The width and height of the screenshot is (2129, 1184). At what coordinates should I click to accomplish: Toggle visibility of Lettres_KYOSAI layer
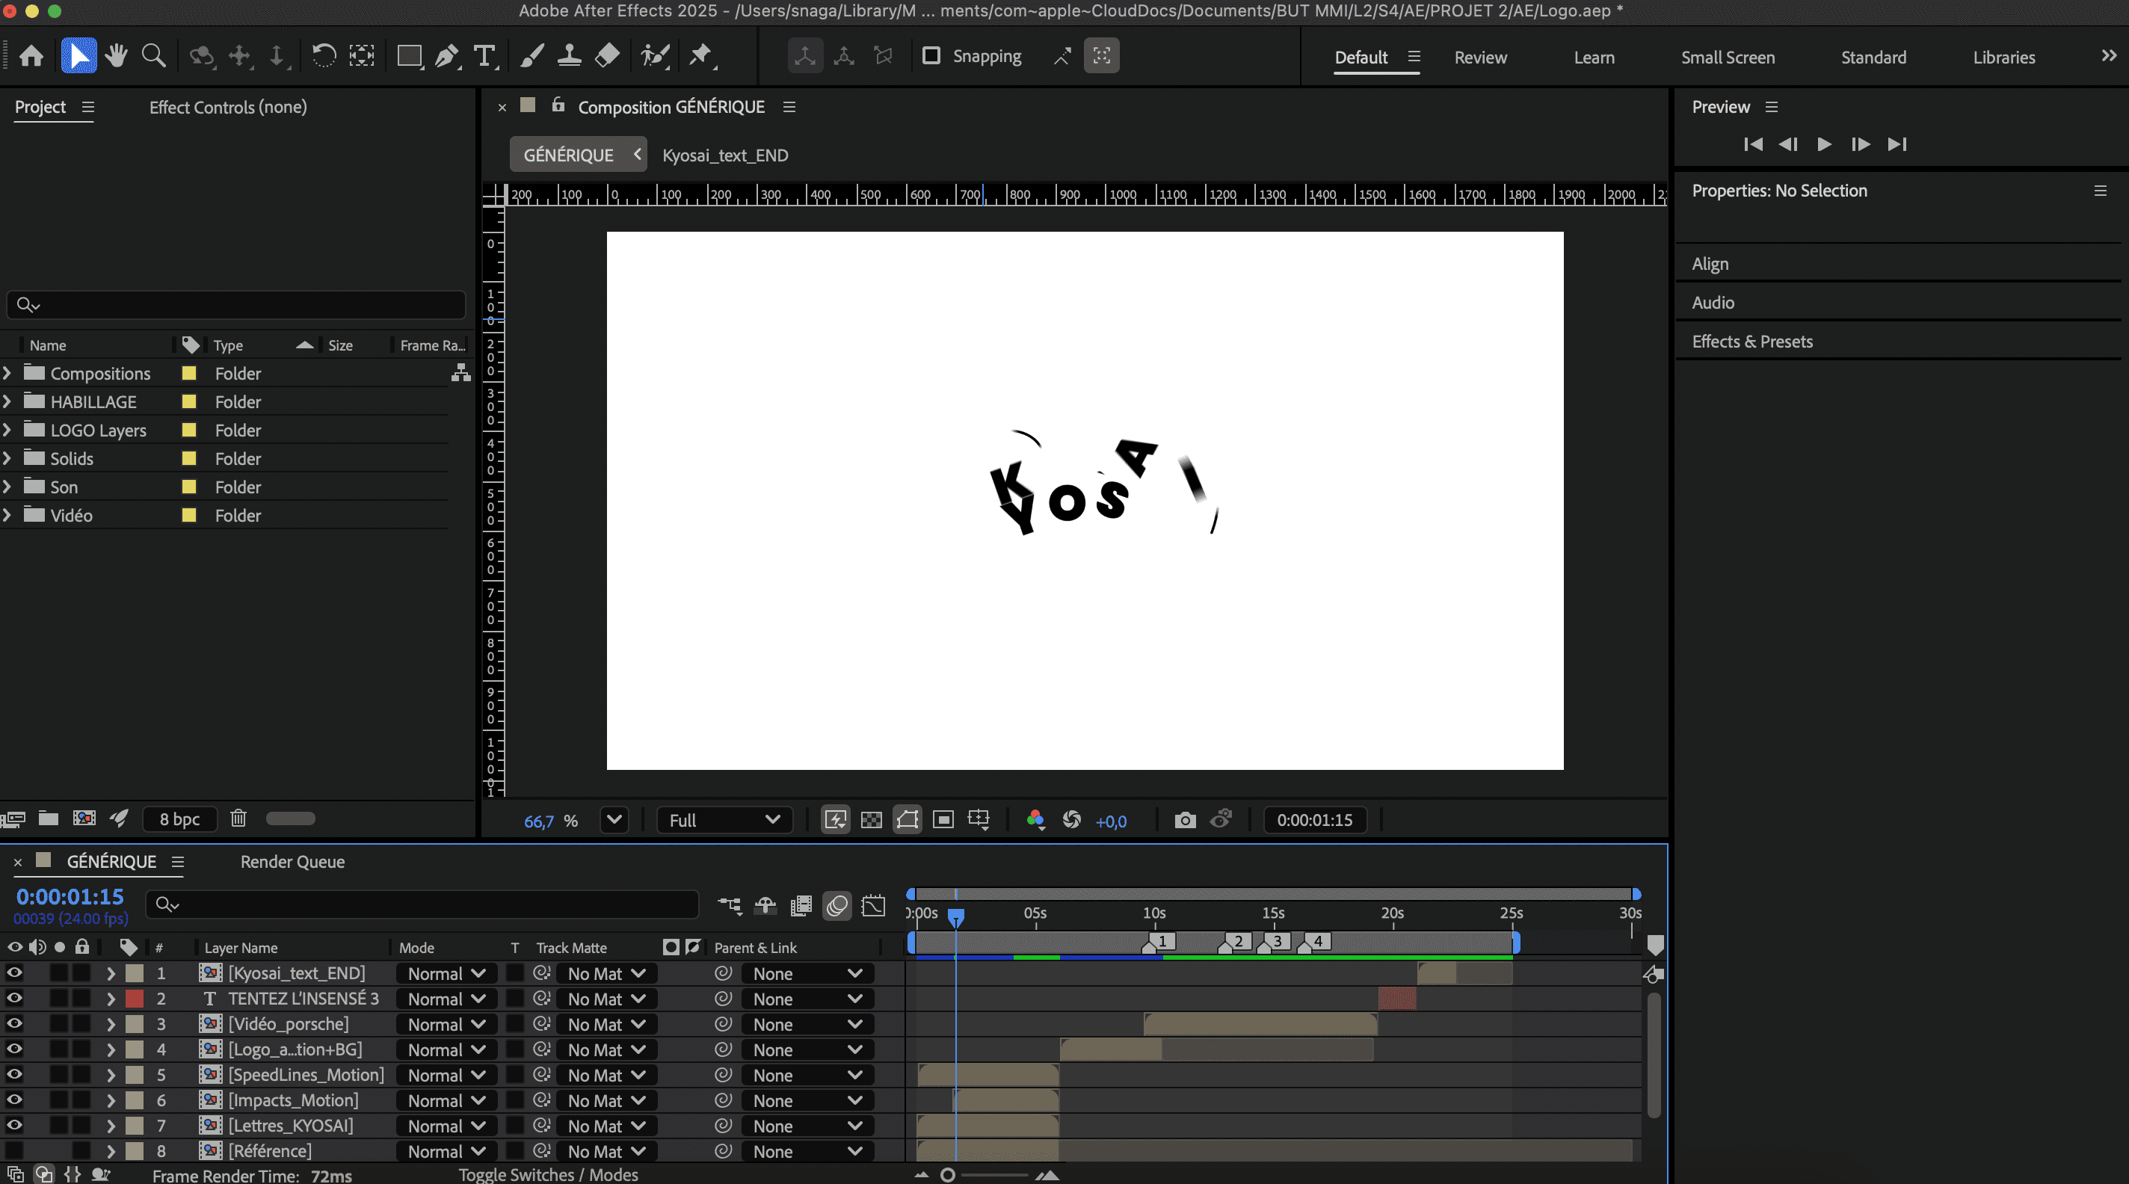15,1126
